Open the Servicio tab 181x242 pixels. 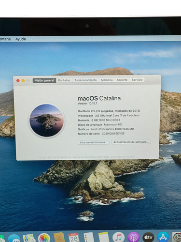(137, 80)
